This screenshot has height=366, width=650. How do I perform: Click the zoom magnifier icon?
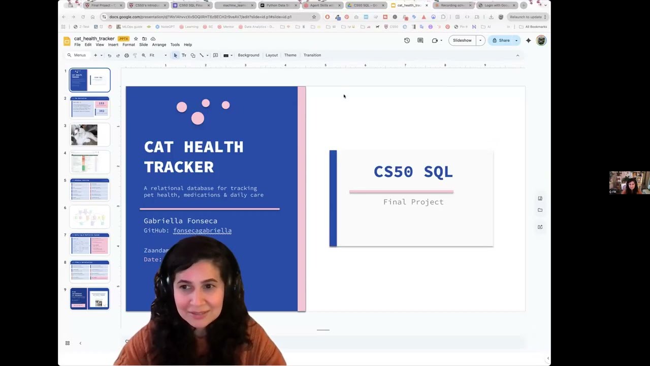(x=144, y=55)
